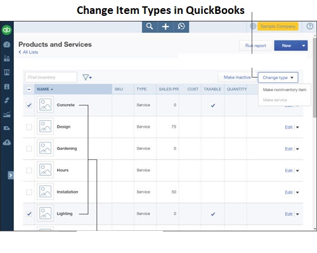Open the Vendors sidebar icon
The width and height of the screenshot is (317, 253).
(x=7, y=73)
